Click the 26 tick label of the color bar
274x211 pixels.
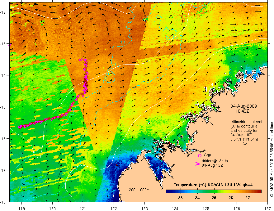231,198
